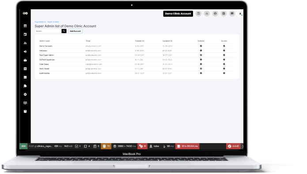The height and width of the screenshot is (174, 307).
Task: Click the account circle icon in the top header
Action: click(215, 14)
